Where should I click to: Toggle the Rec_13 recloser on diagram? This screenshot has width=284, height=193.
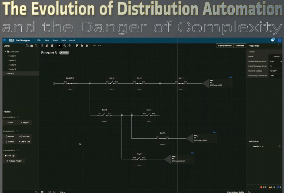pyautogui.click(x=139, y=83)
